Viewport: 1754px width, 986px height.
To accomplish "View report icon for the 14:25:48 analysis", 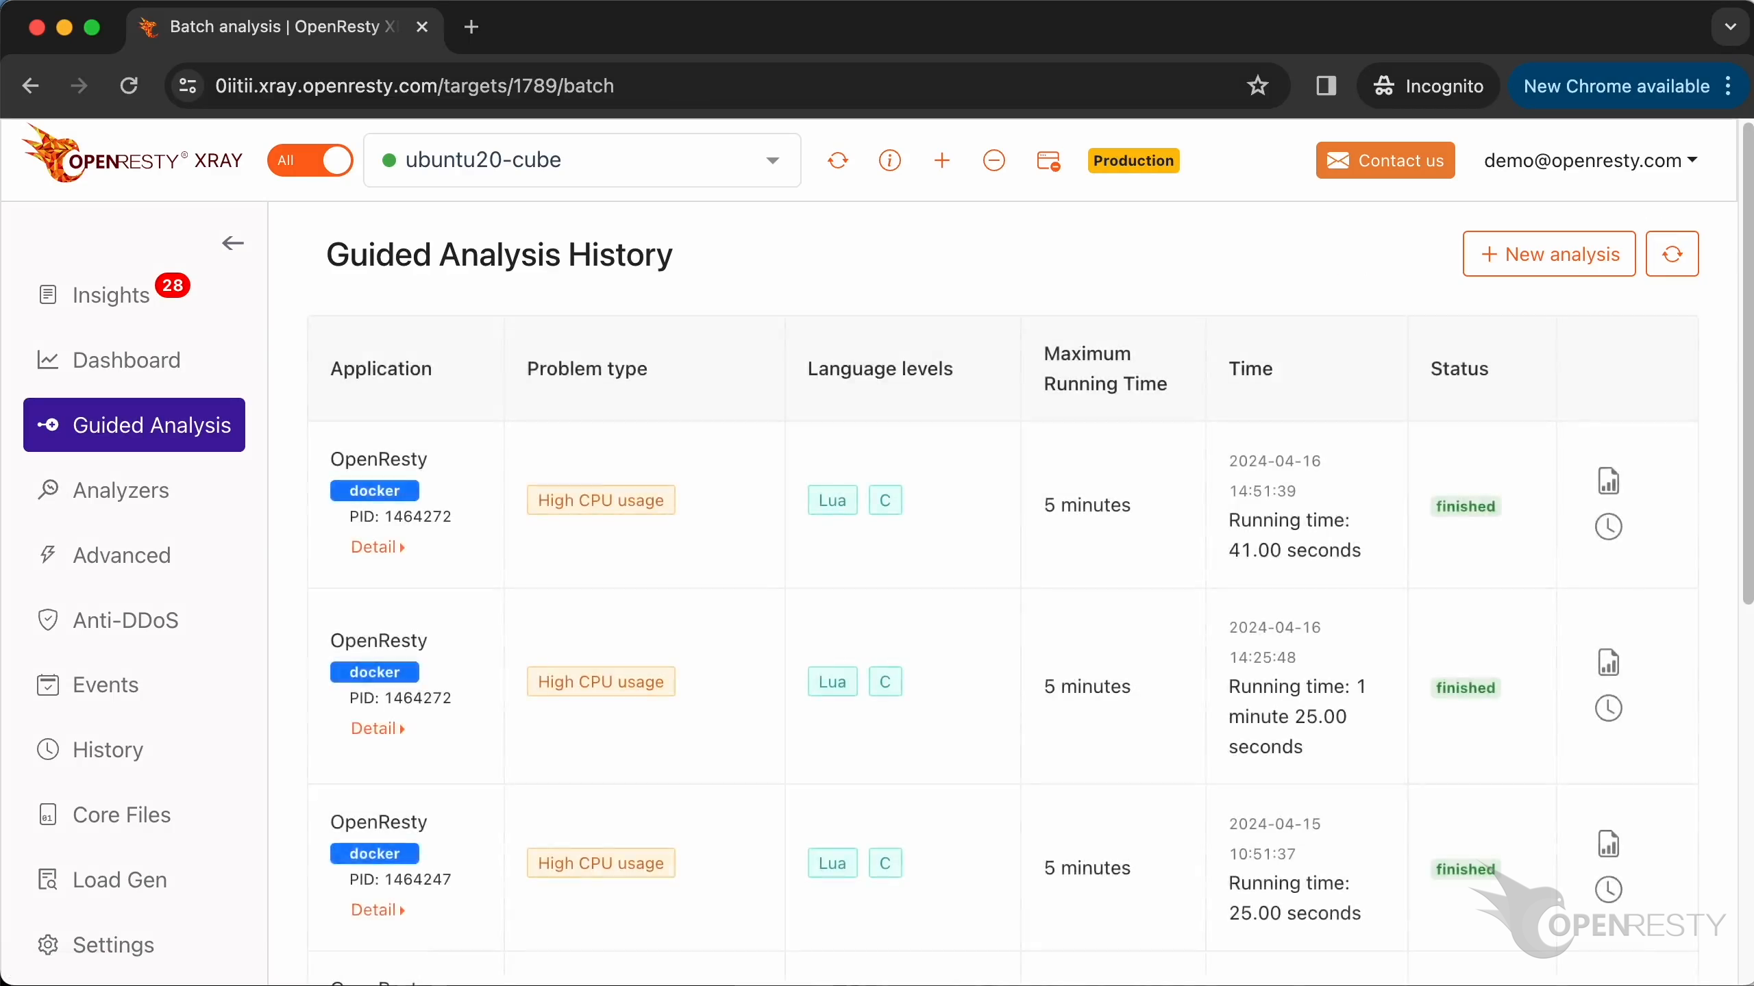I will [1608, 662].
